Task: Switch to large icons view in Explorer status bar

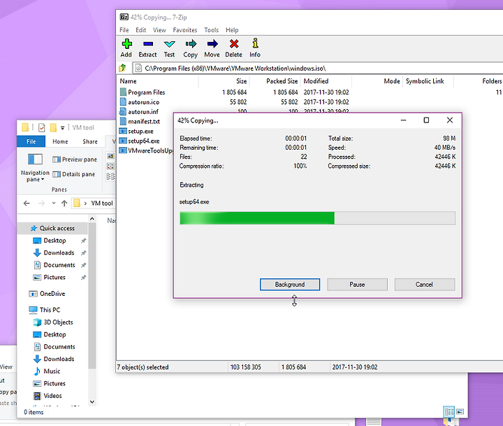Action: 460,411
